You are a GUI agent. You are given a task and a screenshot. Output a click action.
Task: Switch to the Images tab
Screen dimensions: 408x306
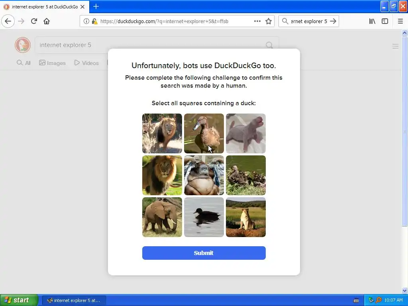(x=52, y=63)
